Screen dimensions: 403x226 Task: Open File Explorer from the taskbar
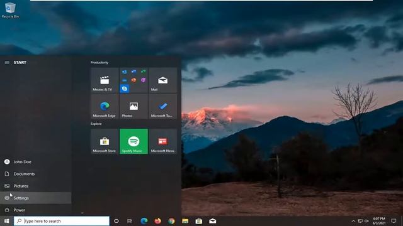[185, 221]
